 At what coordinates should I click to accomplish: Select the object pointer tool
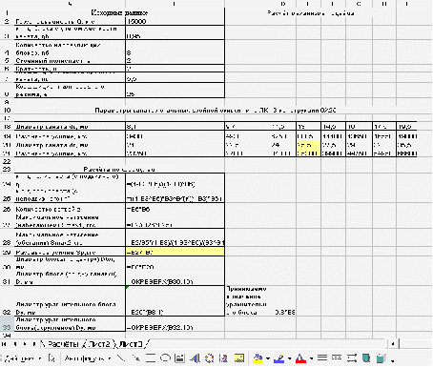[x=52, y=358]
